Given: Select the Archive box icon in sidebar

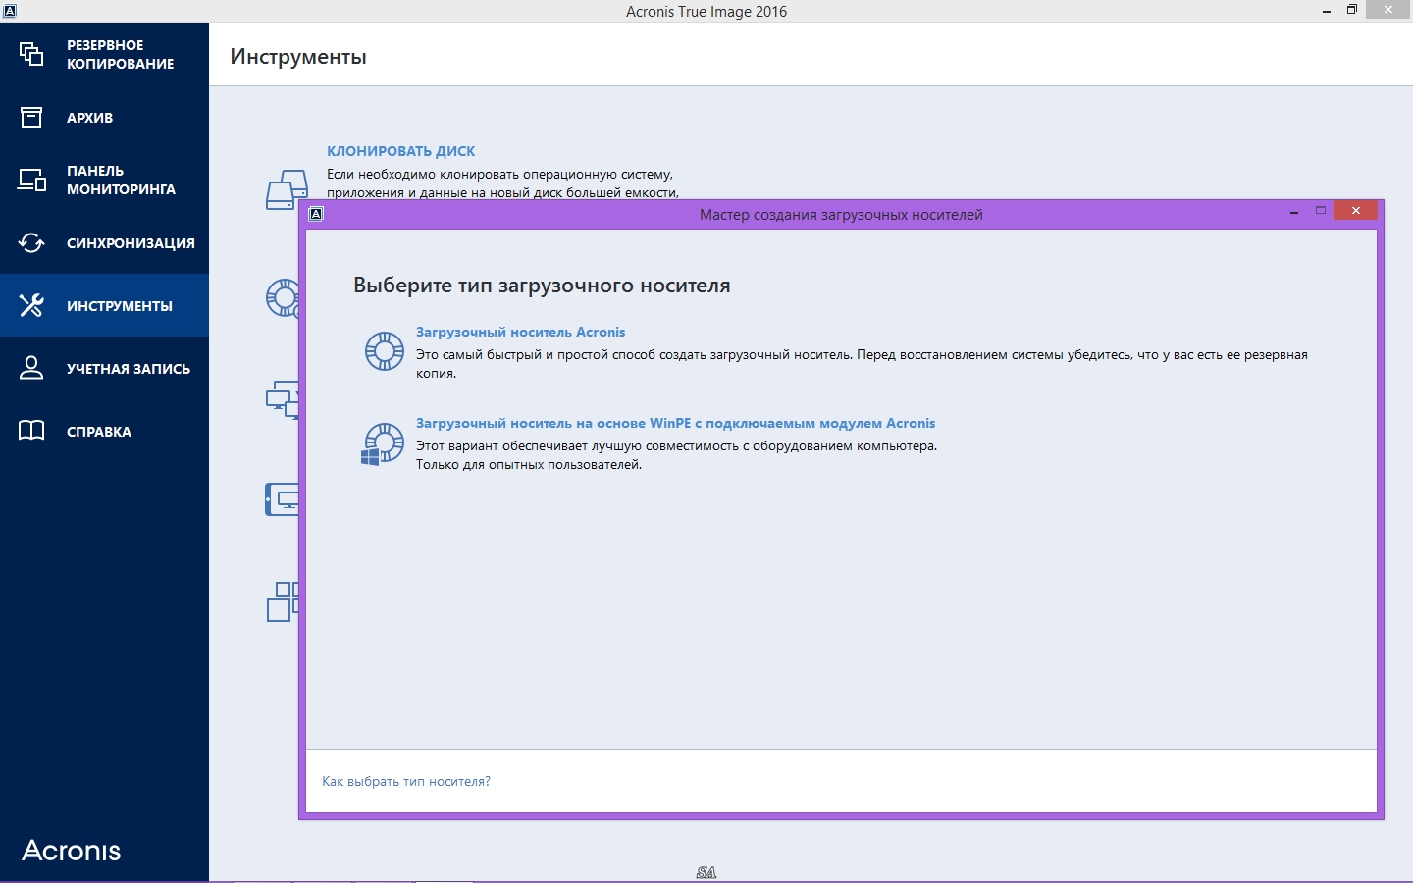Looking at the screenshot, I should 31,117.
